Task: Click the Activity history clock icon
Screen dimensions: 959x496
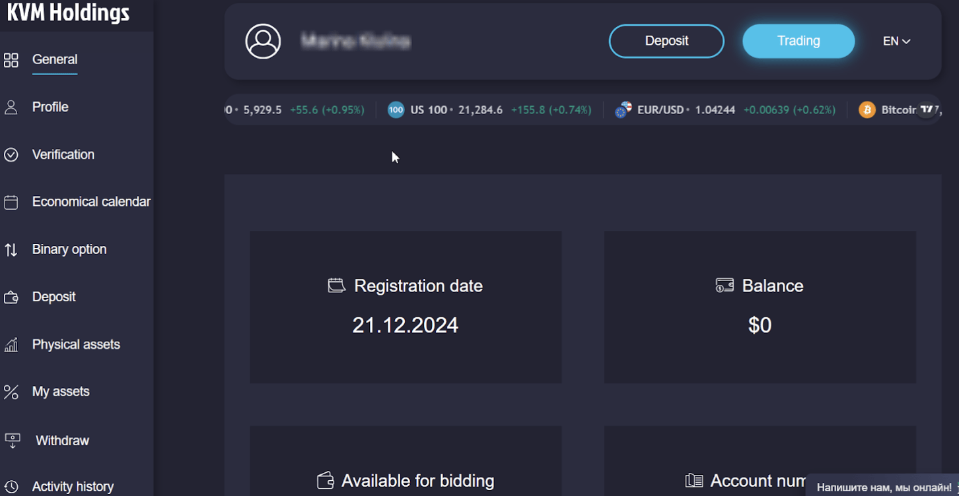Action: (11, 487)
